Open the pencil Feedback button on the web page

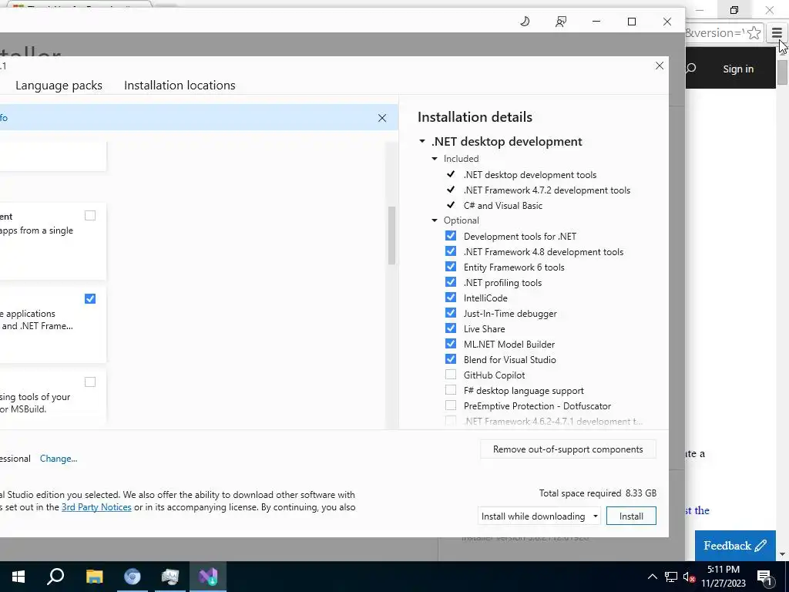[x=735, y=546]
